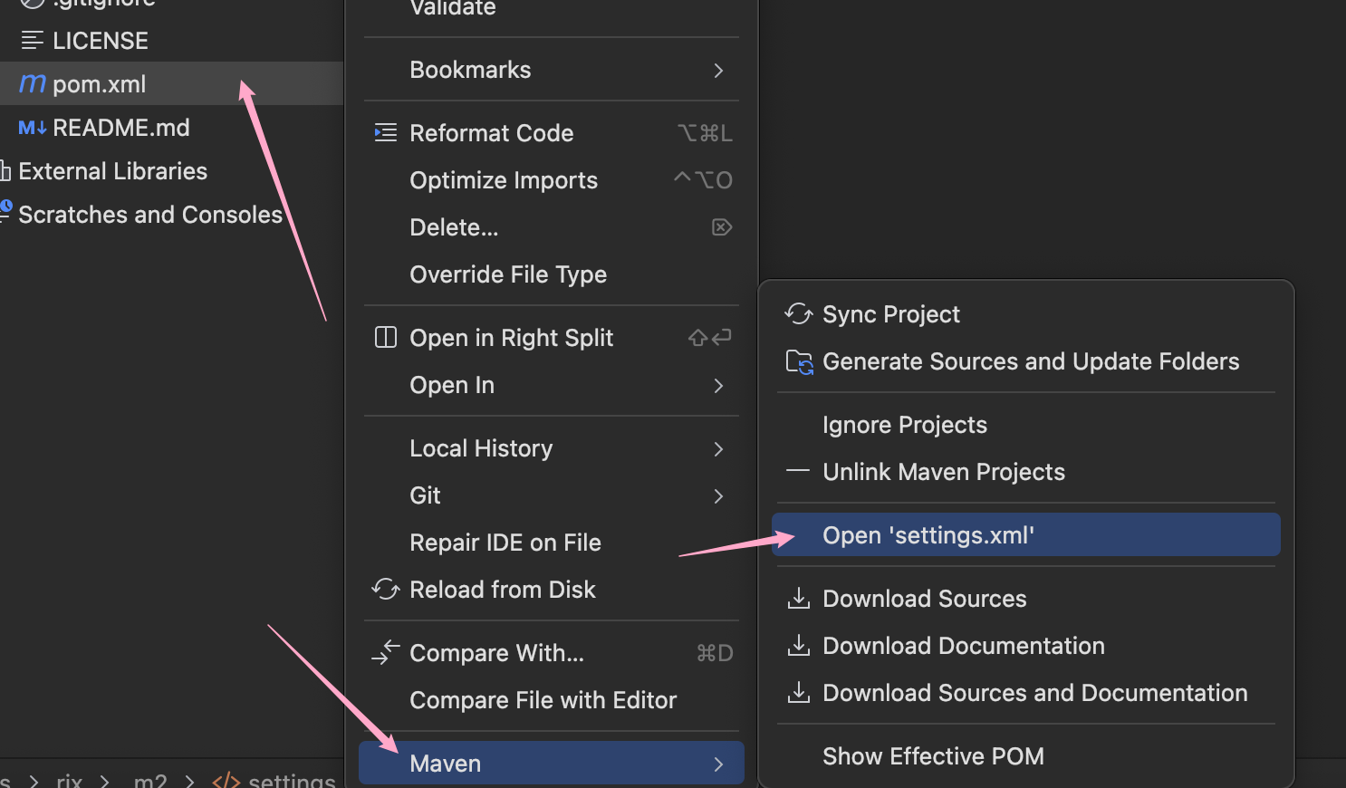Select Reload from Disk
This screenshot has width=1346, height=788.
click(x=552, y=590)
